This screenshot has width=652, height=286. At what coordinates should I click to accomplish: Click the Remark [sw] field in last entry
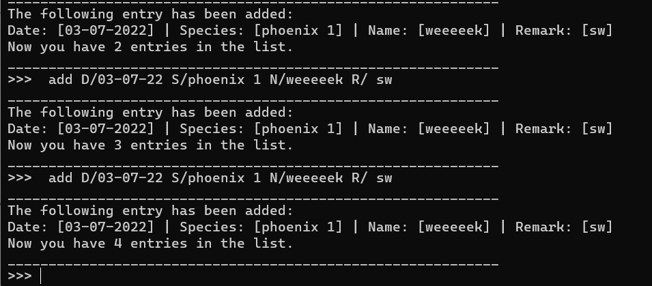564,227
